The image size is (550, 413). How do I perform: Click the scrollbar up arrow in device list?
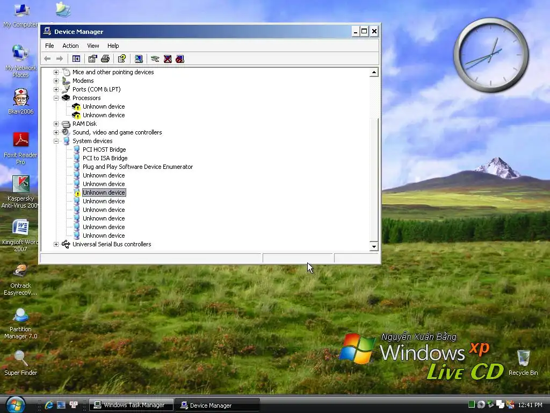(374, 73)
